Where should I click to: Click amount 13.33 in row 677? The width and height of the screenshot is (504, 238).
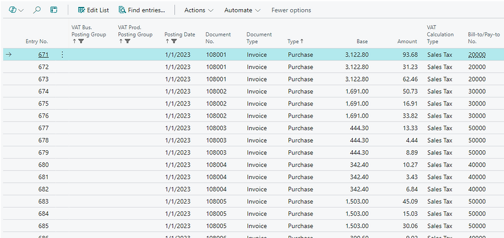coord(410,128)
